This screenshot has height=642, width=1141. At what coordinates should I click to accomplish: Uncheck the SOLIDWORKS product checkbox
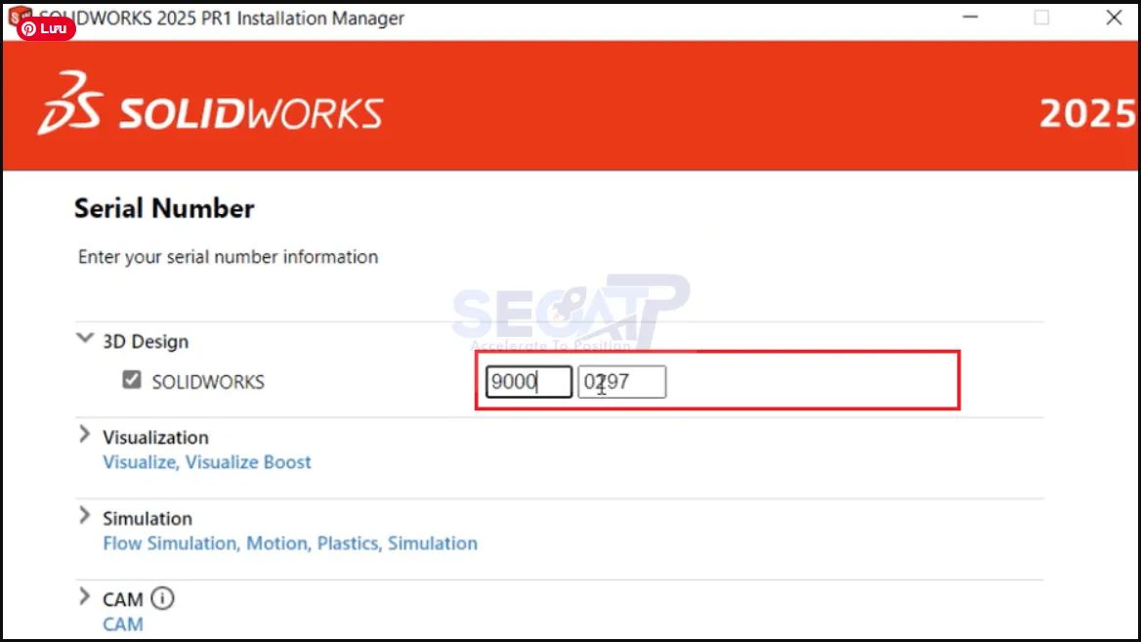point(131,380)
